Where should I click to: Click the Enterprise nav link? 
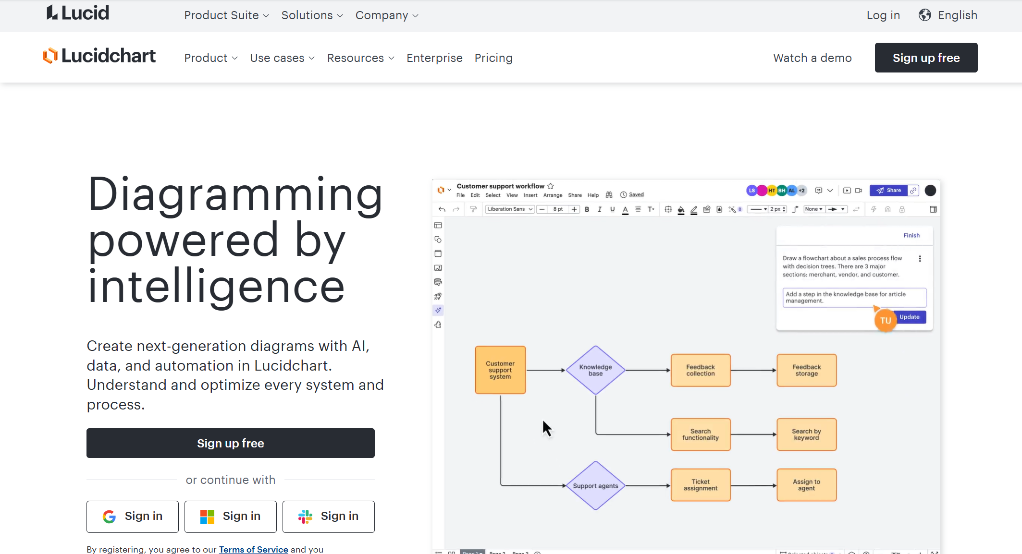(x=434, y=58)
